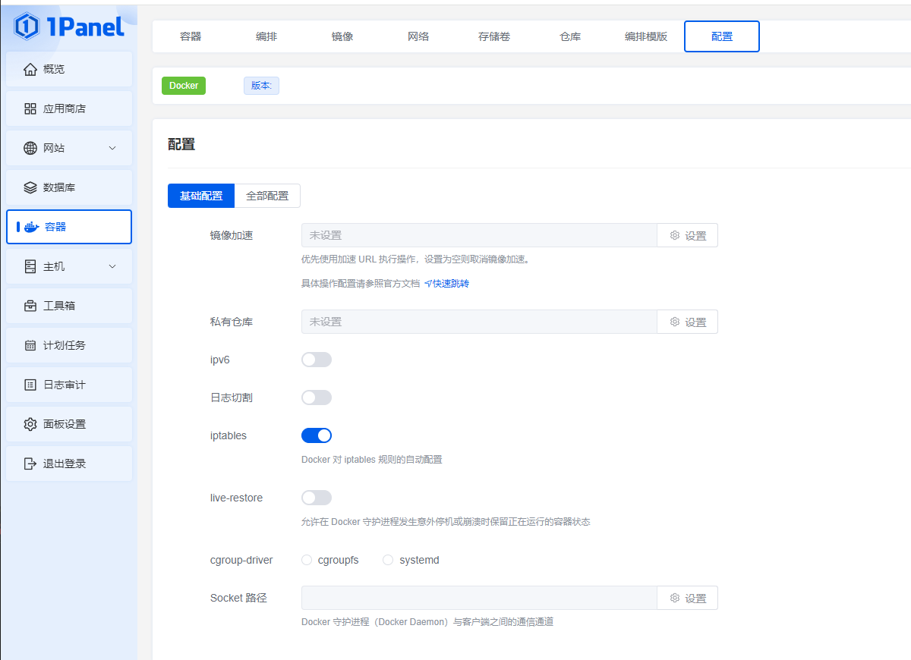Click the calendar icon beside 计划任务
The height and width of the screenshot is (660, 911).
[x=30, y=345]
